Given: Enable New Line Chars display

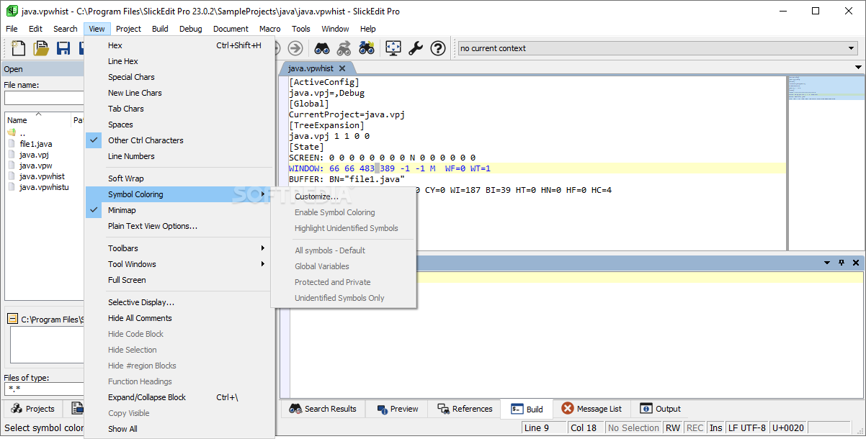Looking at the screenshot, I should (x=180, y=93).
